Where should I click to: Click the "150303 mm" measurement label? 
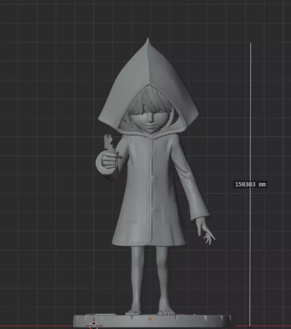pos(250,184)
